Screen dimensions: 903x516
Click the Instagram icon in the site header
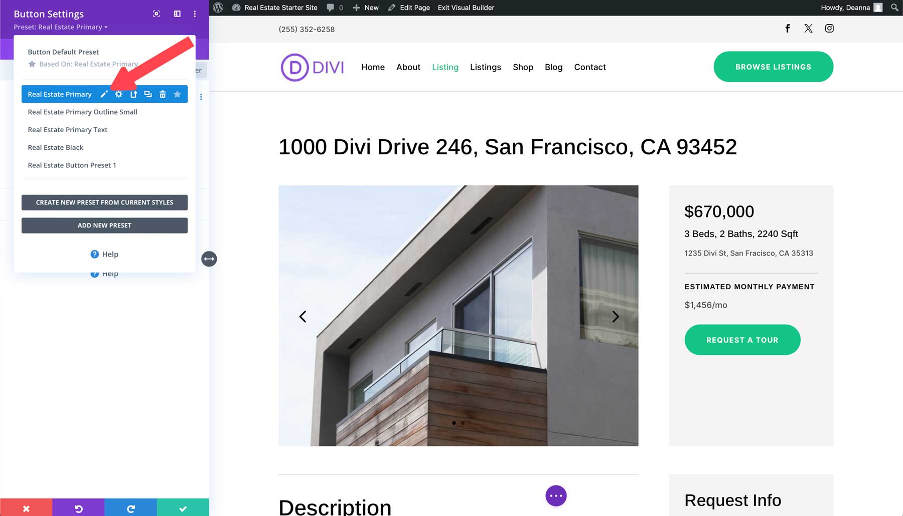coord(829,29)
